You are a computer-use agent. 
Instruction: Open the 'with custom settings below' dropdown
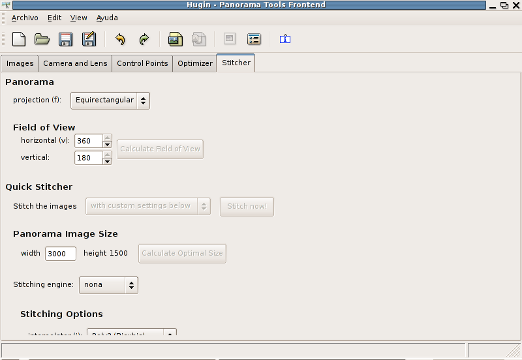tap(148, 206)
